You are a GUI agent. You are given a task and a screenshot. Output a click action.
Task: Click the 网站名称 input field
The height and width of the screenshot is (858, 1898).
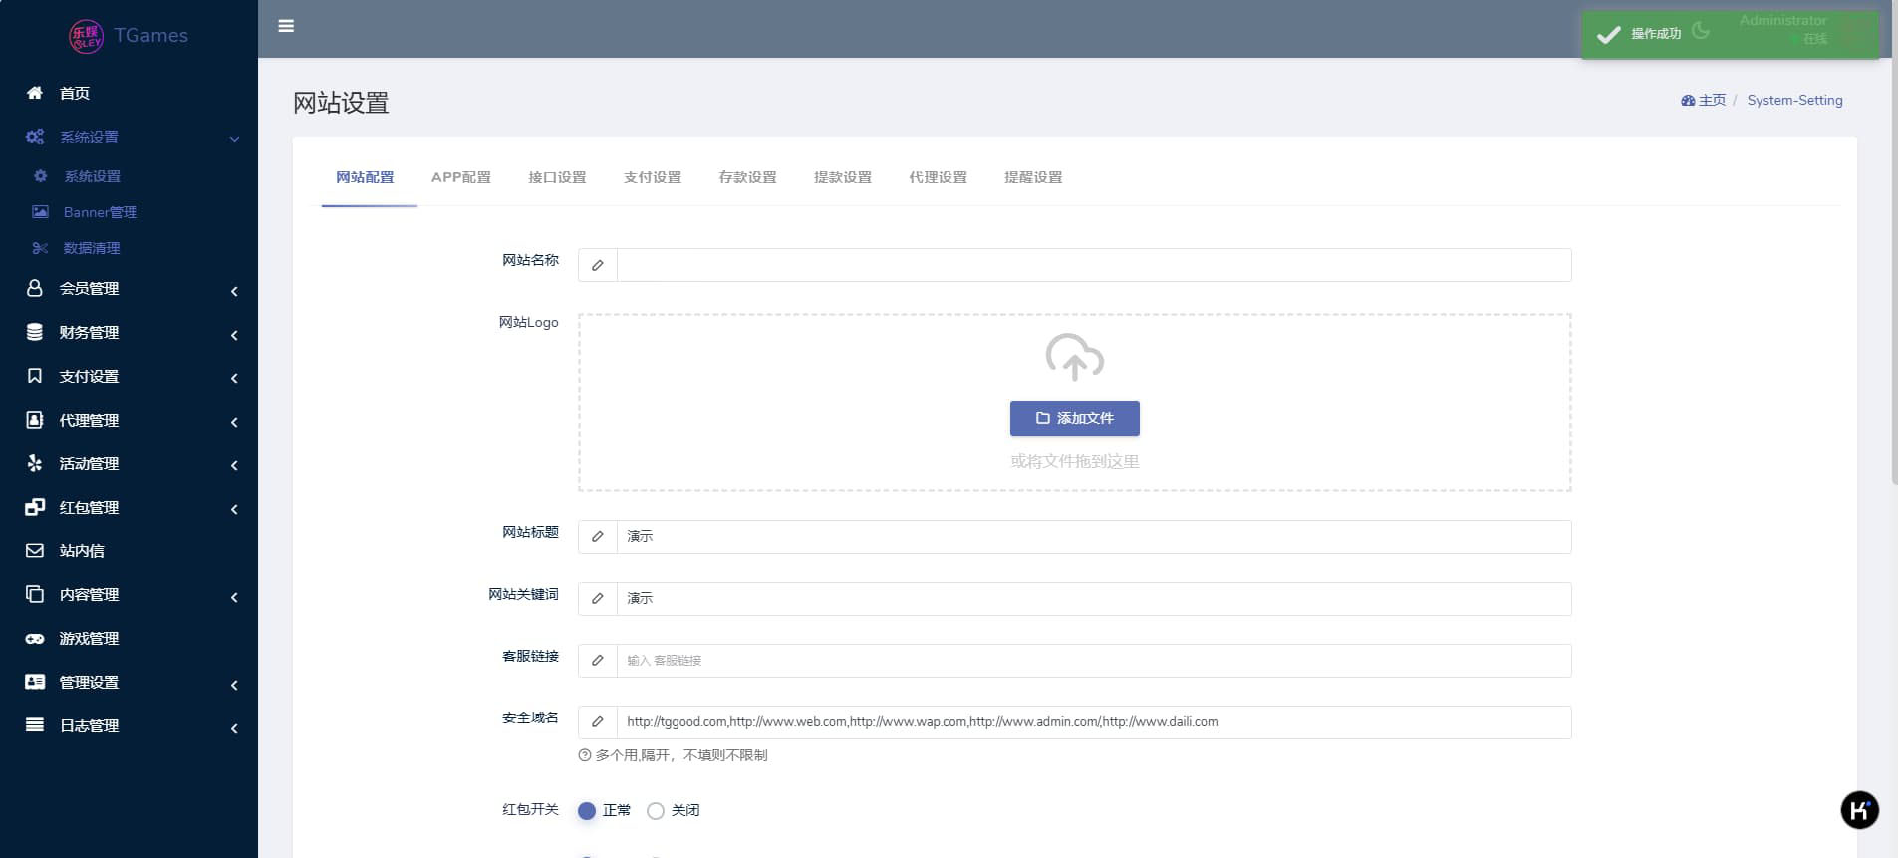(x=1093, y=265)
